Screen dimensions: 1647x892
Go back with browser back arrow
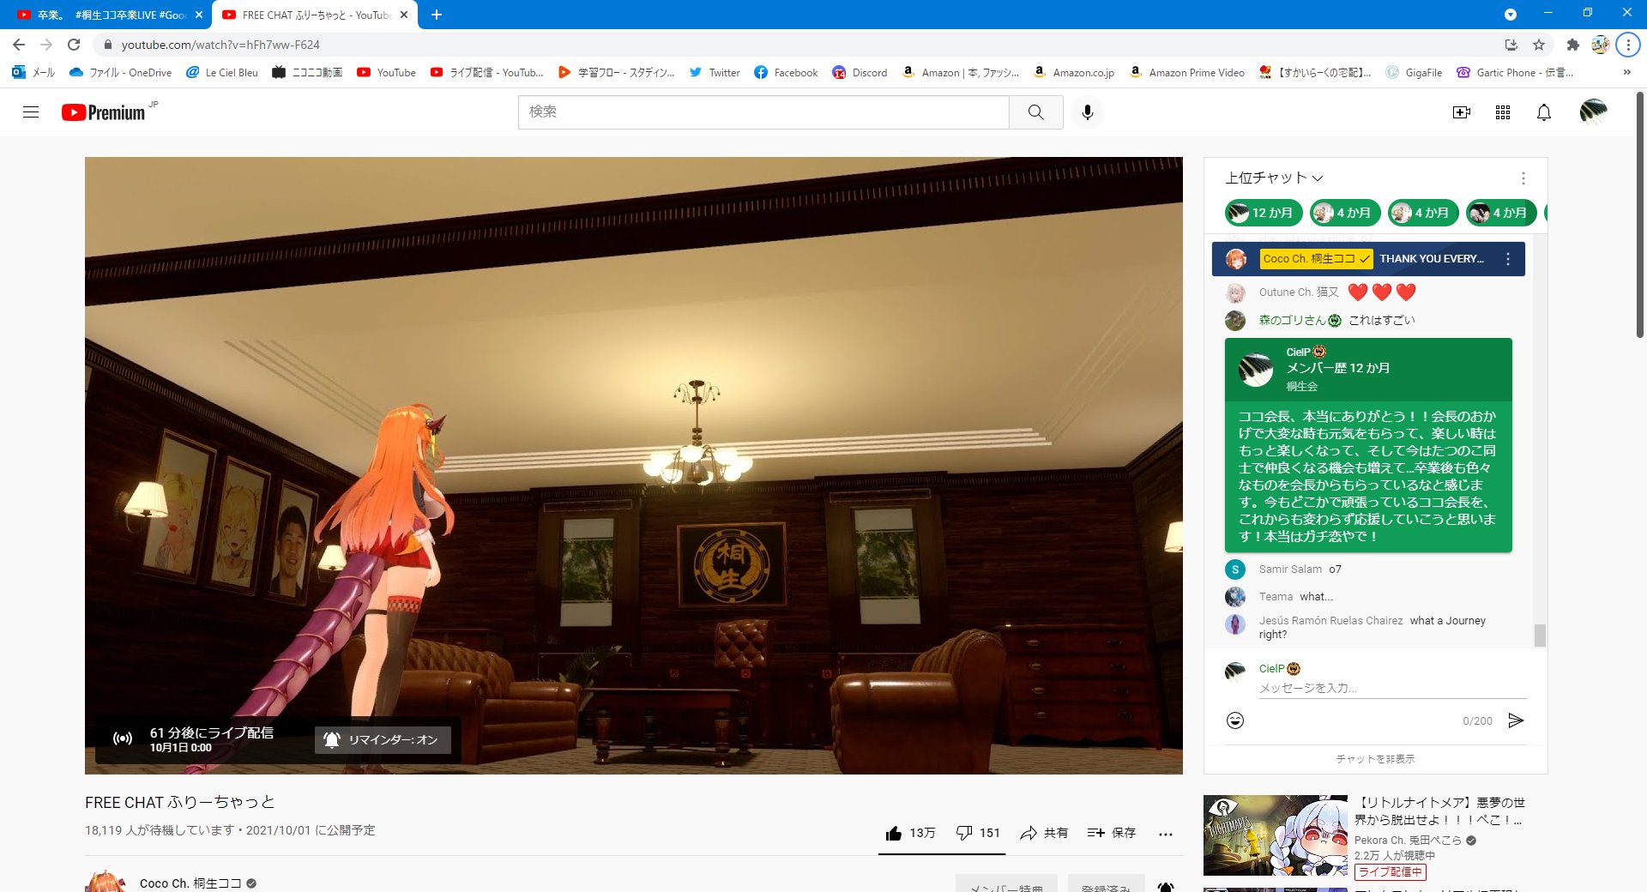click(19, 45)
